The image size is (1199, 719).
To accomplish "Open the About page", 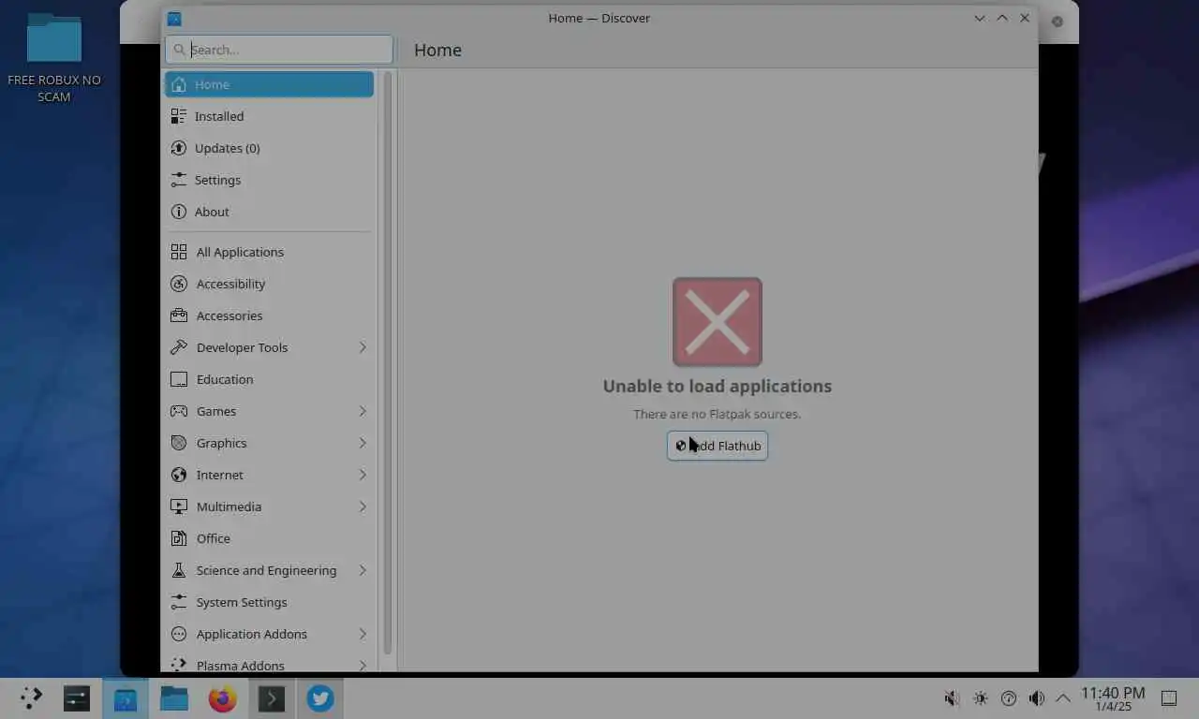I will [270, 212].
